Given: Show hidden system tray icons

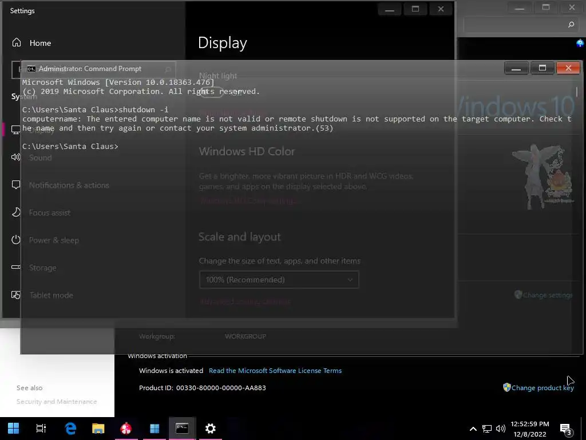Looking at the screenshot, I should coord(473,429).
